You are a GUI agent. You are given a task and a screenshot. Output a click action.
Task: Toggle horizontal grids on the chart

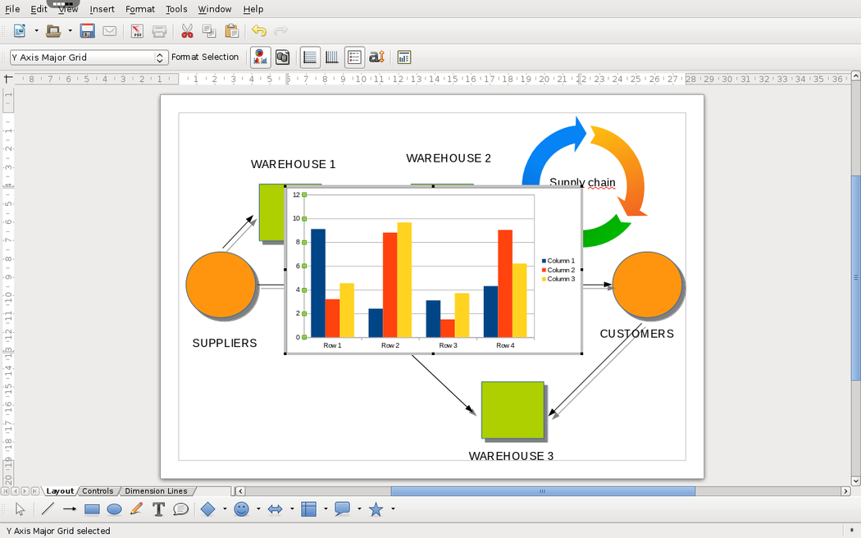(x=310, y=57)
